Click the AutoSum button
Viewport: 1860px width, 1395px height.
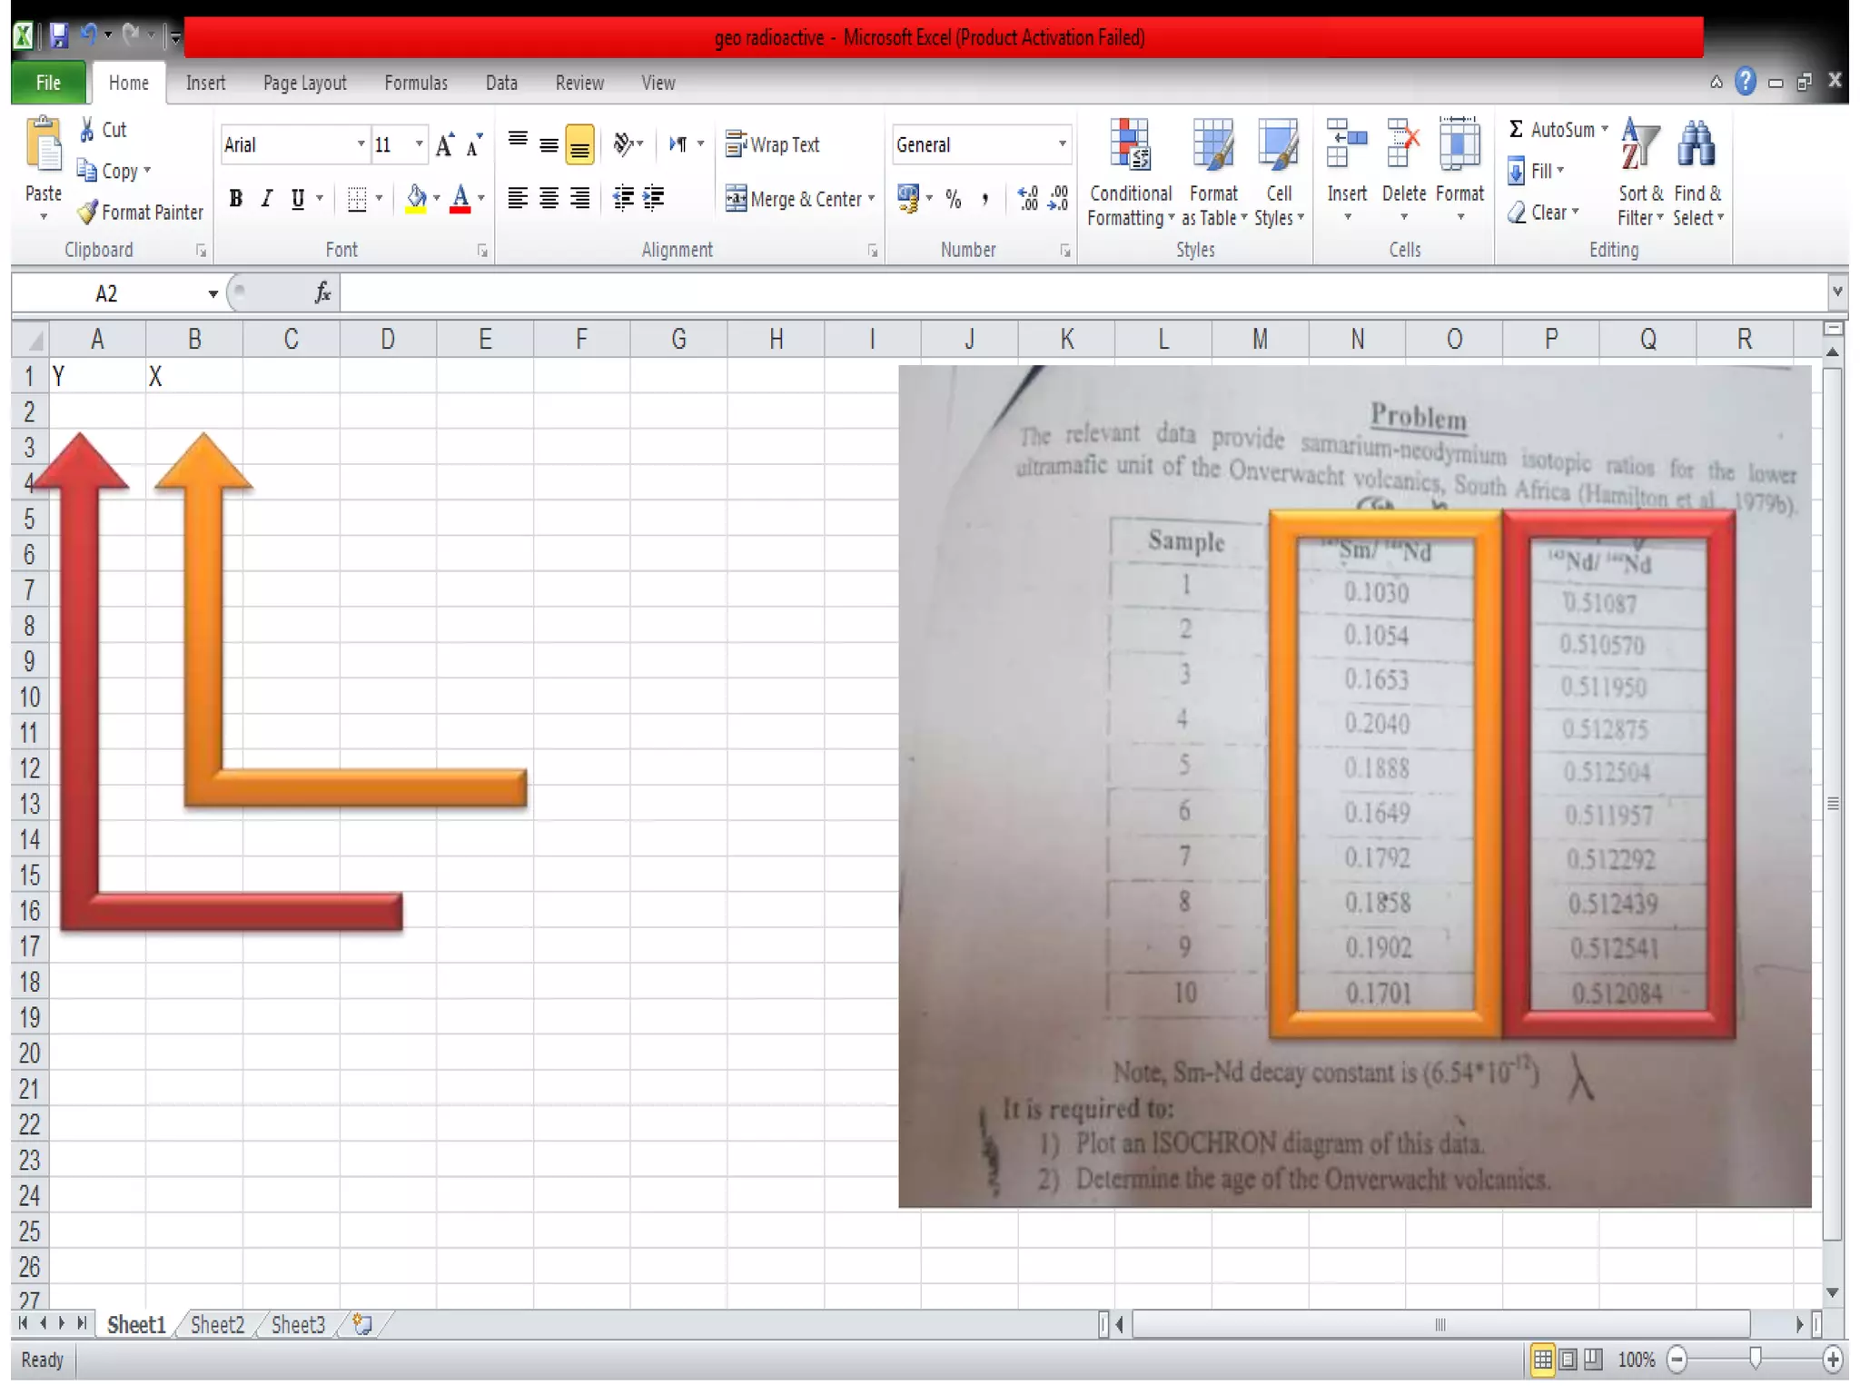coord(1551,130)
